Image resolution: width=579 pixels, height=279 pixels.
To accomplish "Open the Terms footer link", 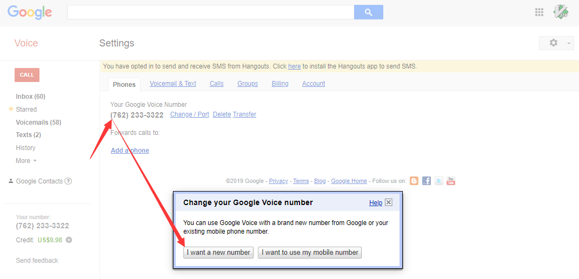I will [x=301, y=181].
